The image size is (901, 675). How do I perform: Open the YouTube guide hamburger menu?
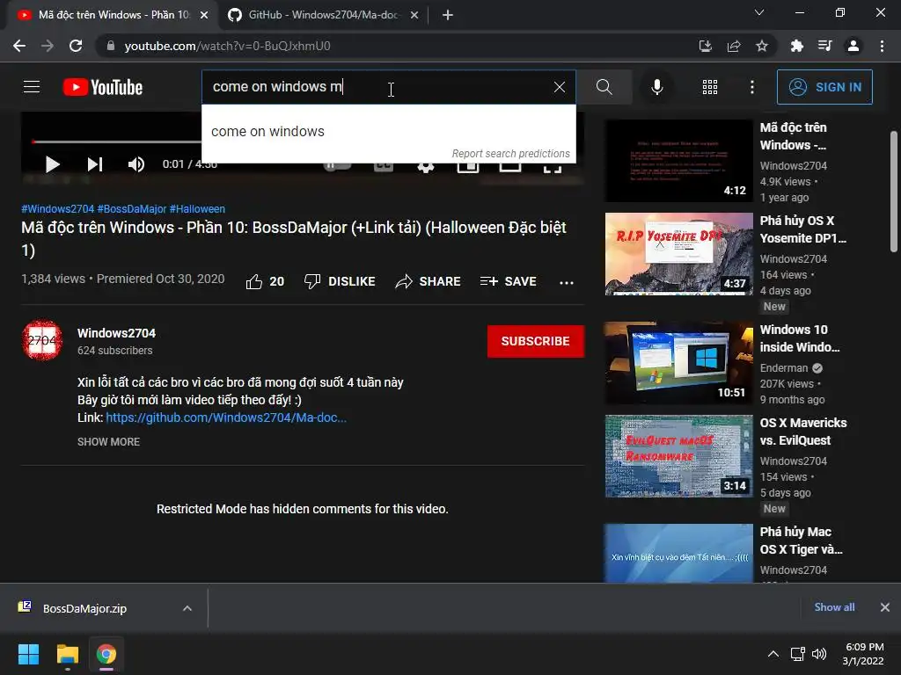32,87
